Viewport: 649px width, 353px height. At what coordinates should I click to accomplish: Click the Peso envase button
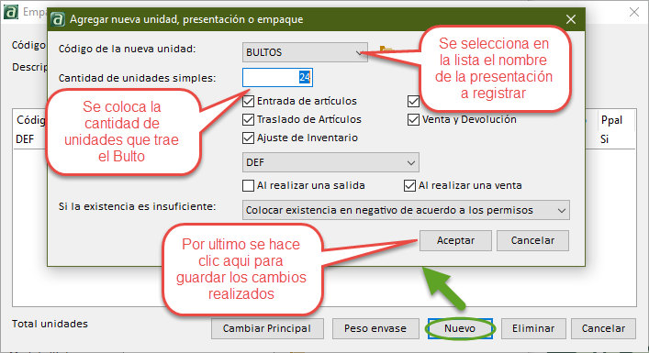tap(375, 328)
